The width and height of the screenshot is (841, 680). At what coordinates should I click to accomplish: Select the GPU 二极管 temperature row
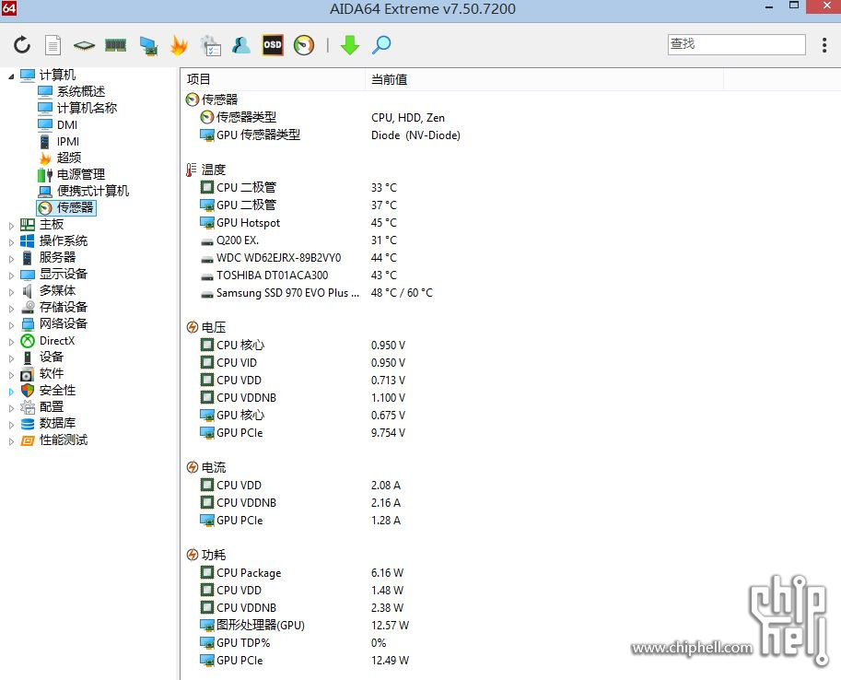[298, 205]
